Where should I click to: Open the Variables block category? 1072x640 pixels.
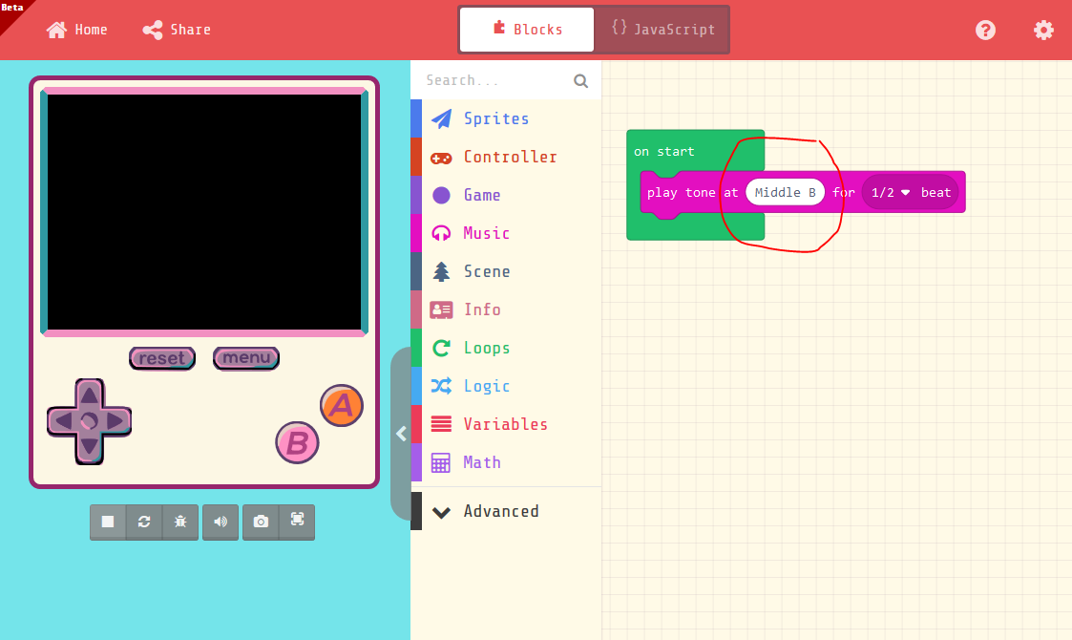[x=506, y=424]
